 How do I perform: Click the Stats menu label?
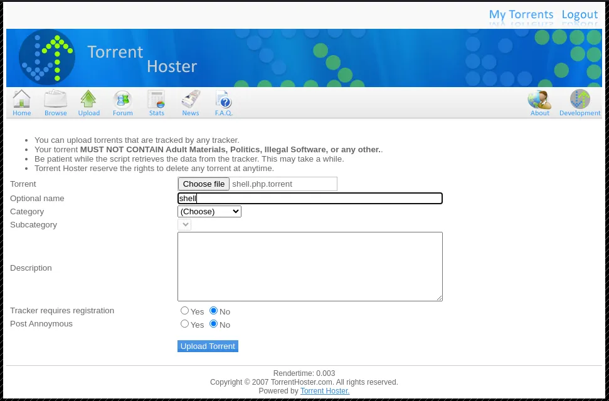pos(157,113)
